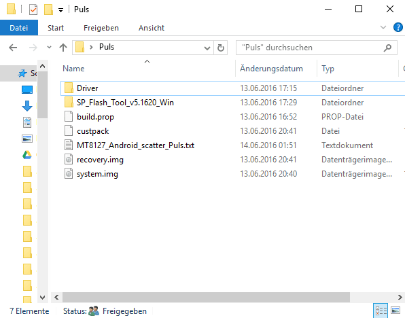Open Downloads blue arrow in sidebar
This screenshot has height=318, width=405.
27,106
